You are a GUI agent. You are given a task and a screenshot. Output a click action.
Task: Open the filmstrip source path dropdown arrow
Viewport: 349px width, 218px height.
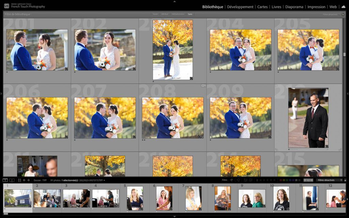(104, 181)
